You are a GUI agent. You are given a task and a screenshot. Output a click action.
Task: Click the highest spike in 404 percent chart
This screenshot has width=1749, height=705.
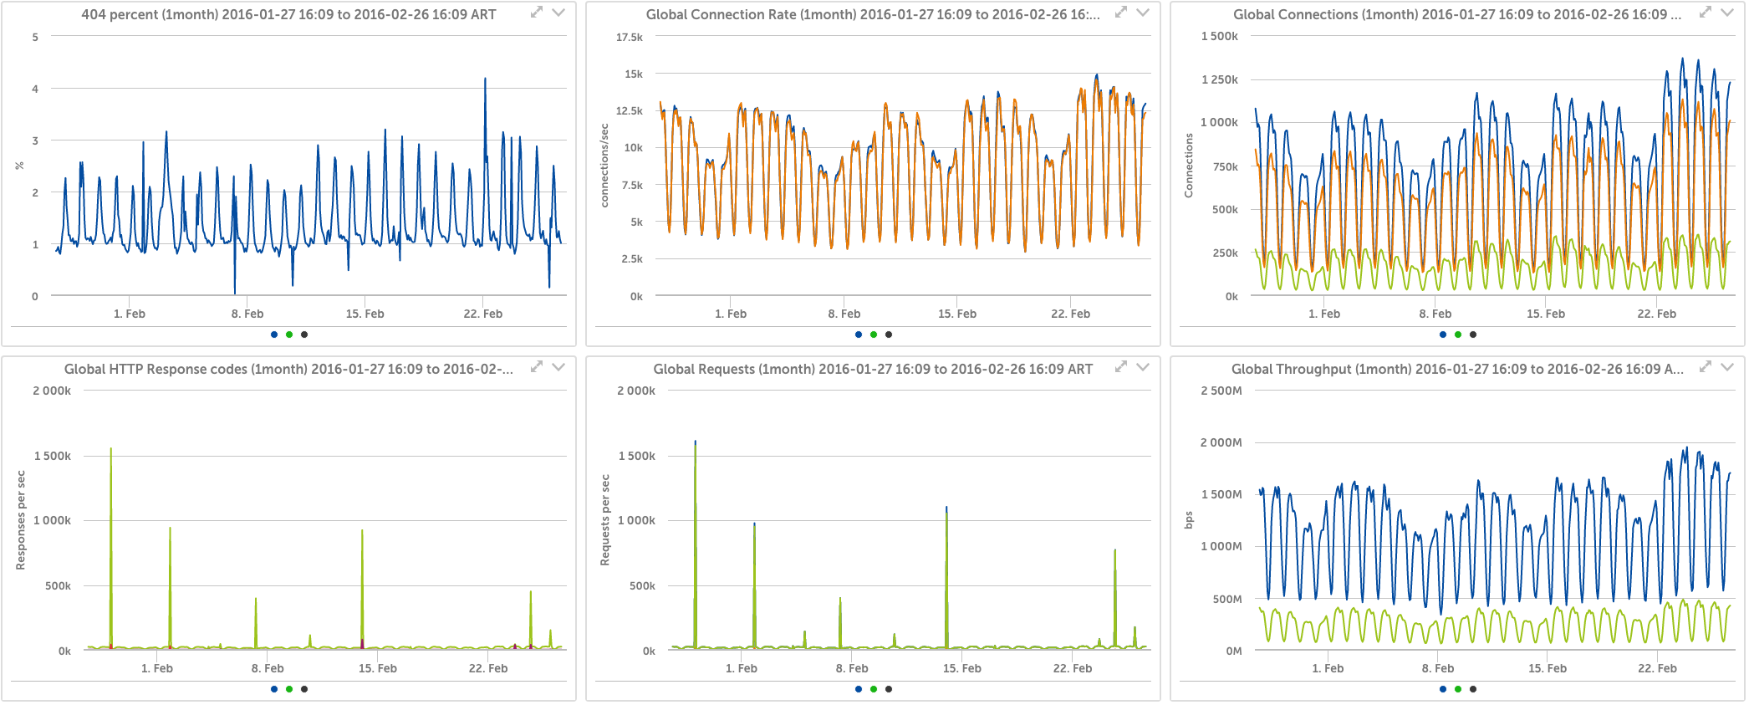[485, 79]
